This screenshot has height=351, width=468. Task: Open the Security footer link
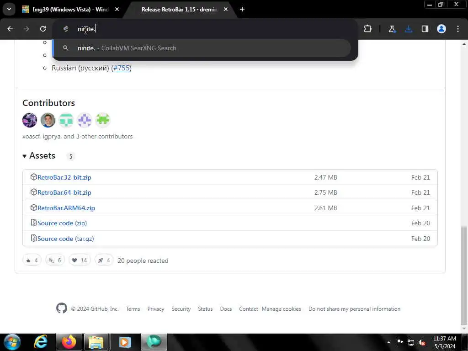tap(181, 309)
